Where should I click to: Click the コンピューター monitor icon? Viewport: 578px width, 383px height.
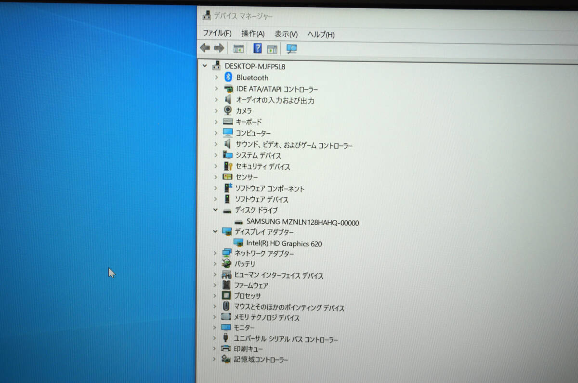tap(228, 133)
